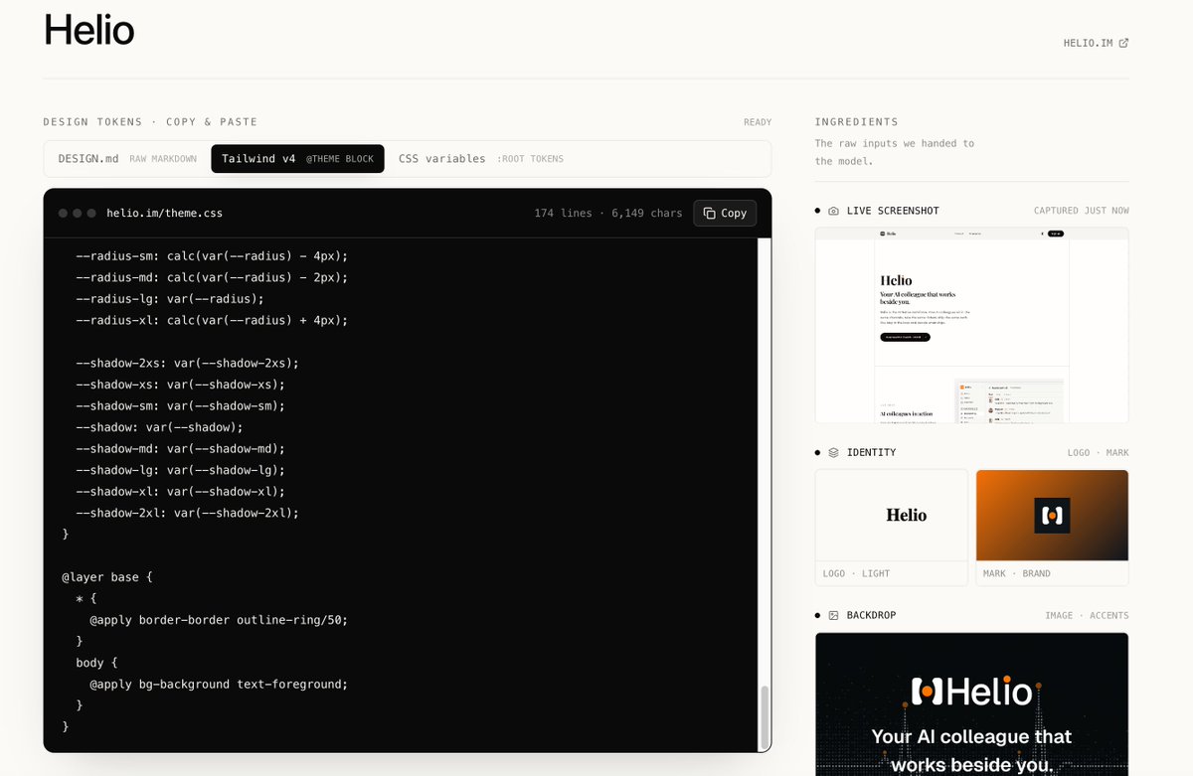Viewport: 1193px width, 776px height.
Task: Click the READY status label
Action: [758, 122]
